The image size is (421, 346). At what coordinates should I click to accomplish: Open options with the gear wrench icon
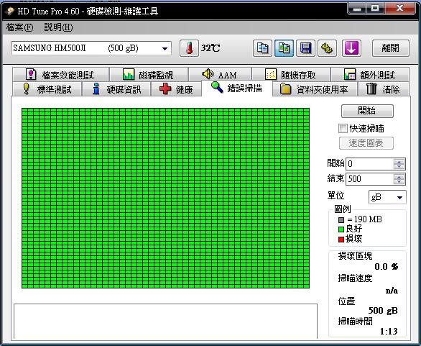tap(327, 48)
